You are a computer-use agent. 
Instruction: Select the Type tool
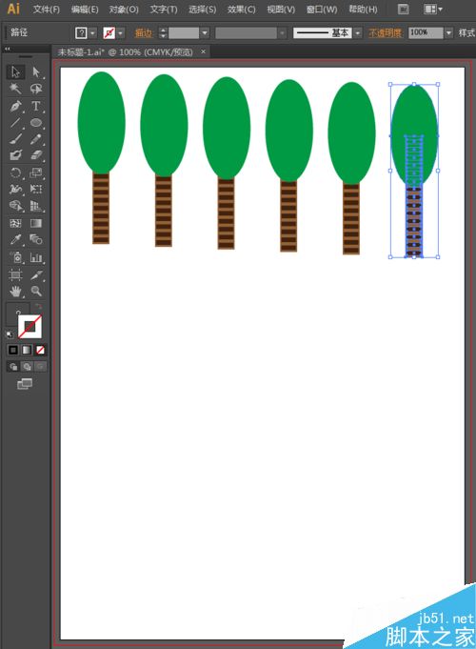pyautogui.click(x=36, y=106)
